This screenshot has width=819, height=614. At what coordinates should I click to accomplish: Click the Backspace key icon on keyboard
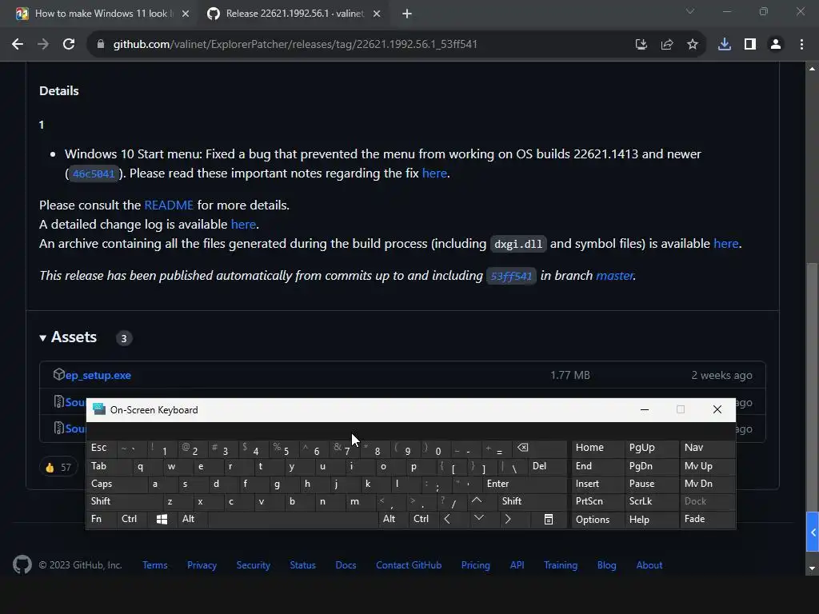click(x=540, y=448)
